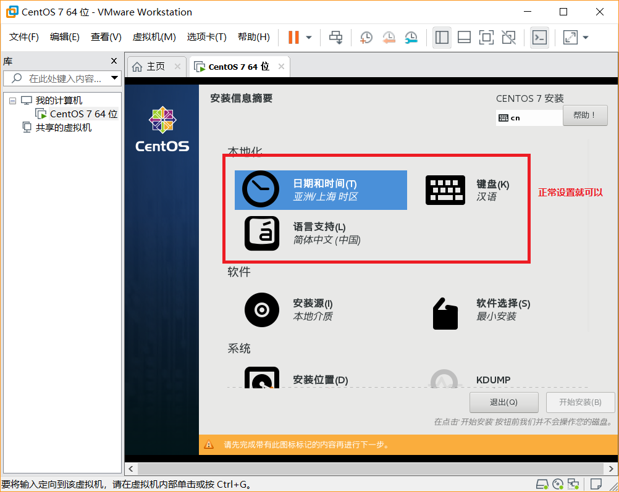The width and height of the screenshot is (619, 492).
Task: Open 键盘(K) keyboard settings icon
Action: (445, 190)
